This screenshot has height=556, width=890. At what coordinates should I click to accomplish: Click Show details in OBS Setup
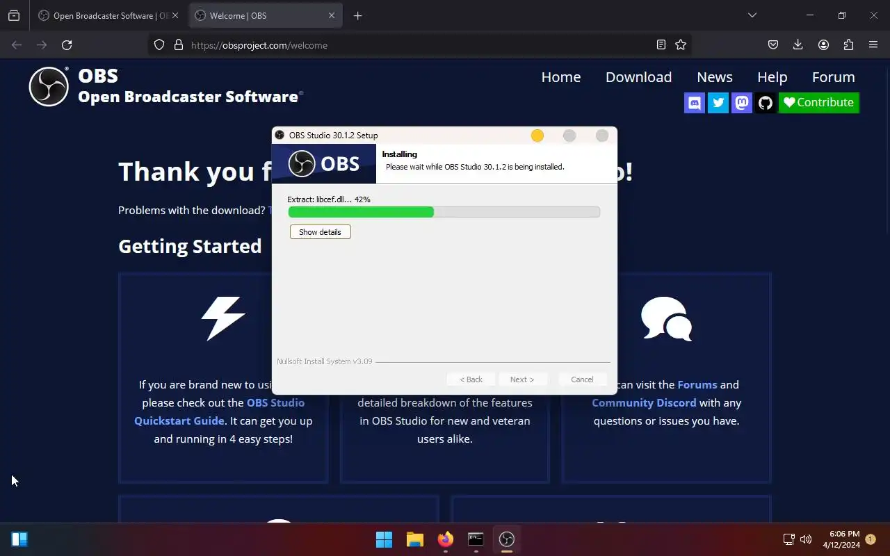[320, 232]
